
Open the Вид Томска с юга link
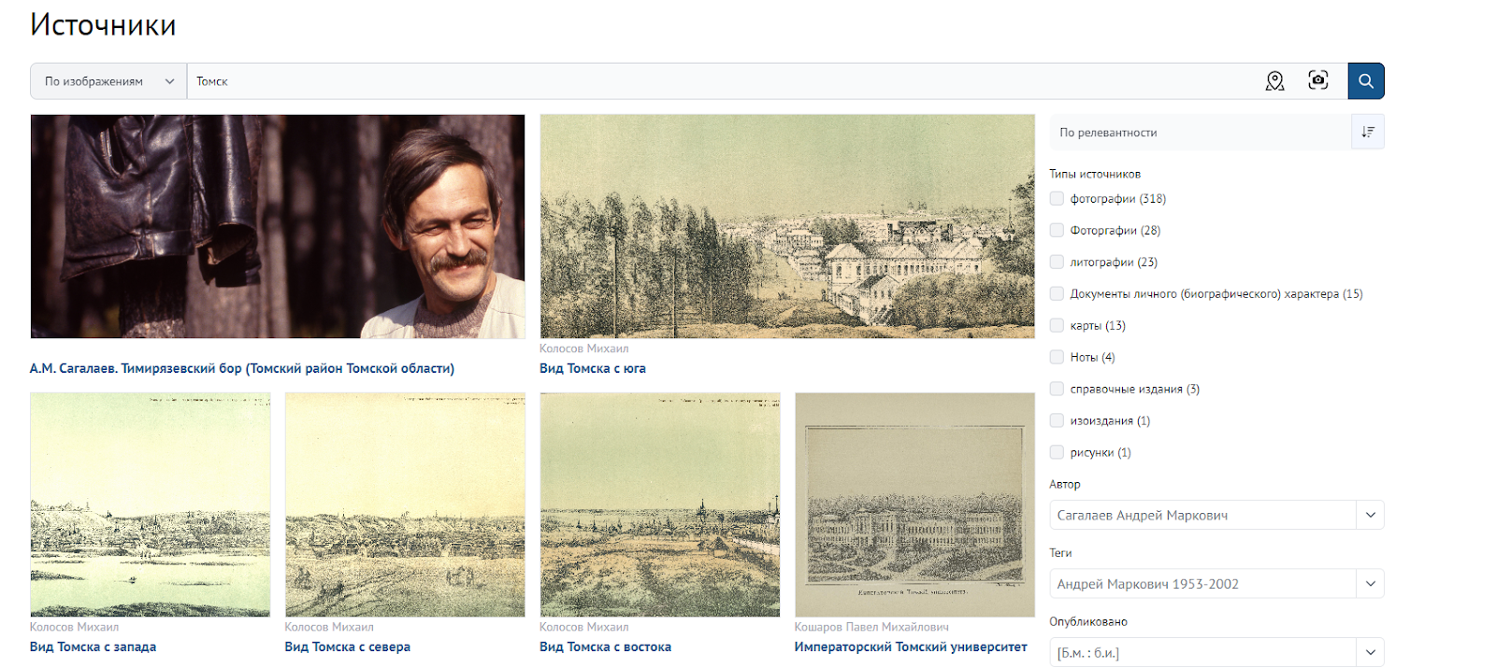pos(593,368)
